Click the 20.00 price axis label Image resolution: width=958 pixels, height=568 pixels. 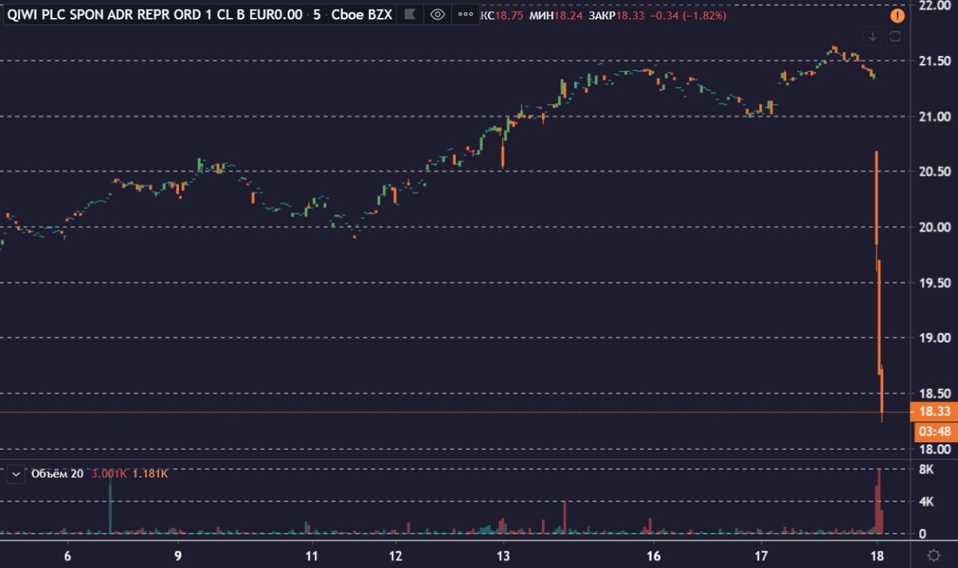[x=935, y=227]
